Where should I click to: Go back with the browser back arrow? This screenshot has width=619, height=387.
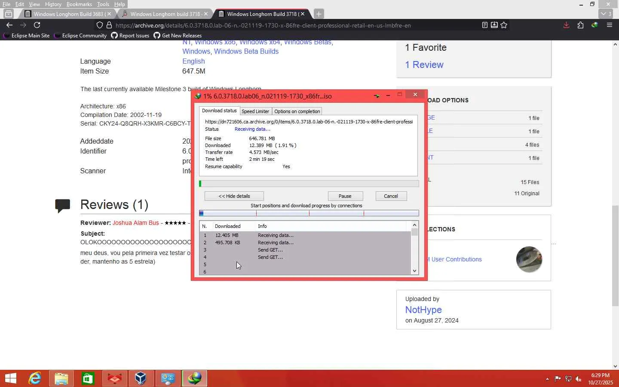coord(9,25)
